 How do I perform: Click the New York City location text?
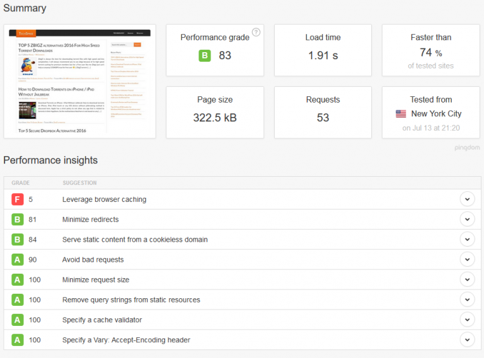[436, 114]
